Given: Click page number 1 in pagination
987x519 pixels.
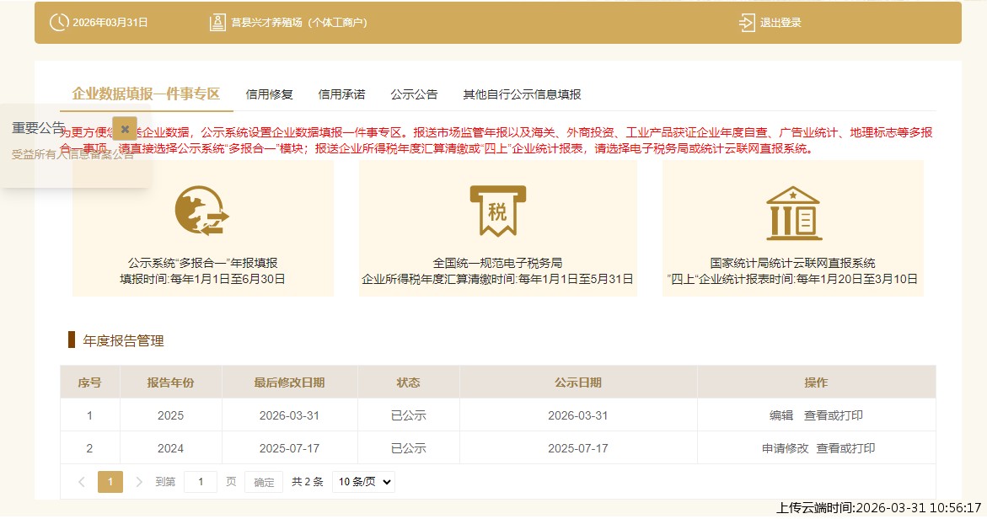Looking at the screenshot, I should (x=110, y=481).
